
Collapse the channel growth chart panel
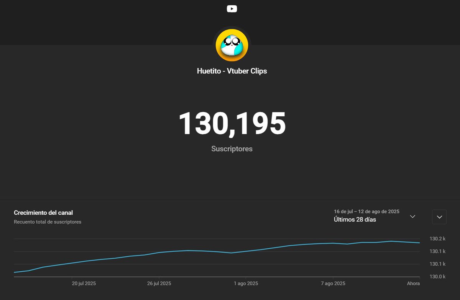pyautogui.click(x=439, y=217)
